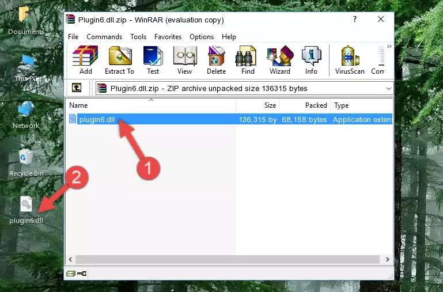Sort by the Packed column header
The width and height of the screenshot is (443, 292).
pyautogui.click(x=305, y=105)
